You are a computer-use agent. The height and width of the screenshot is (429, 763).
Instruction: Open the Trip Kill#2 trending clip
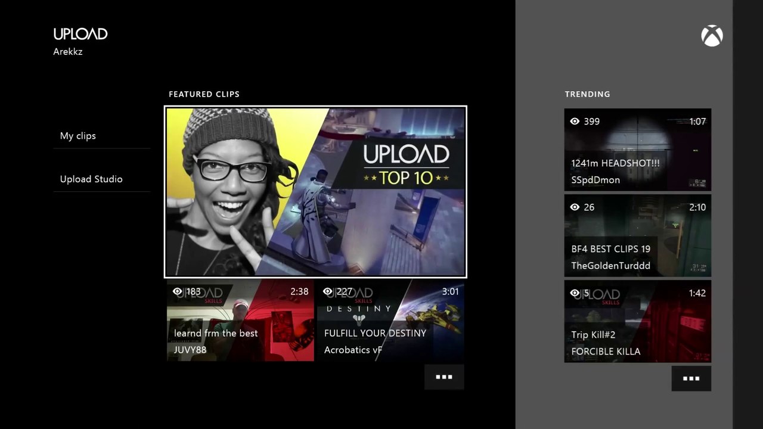638,321
